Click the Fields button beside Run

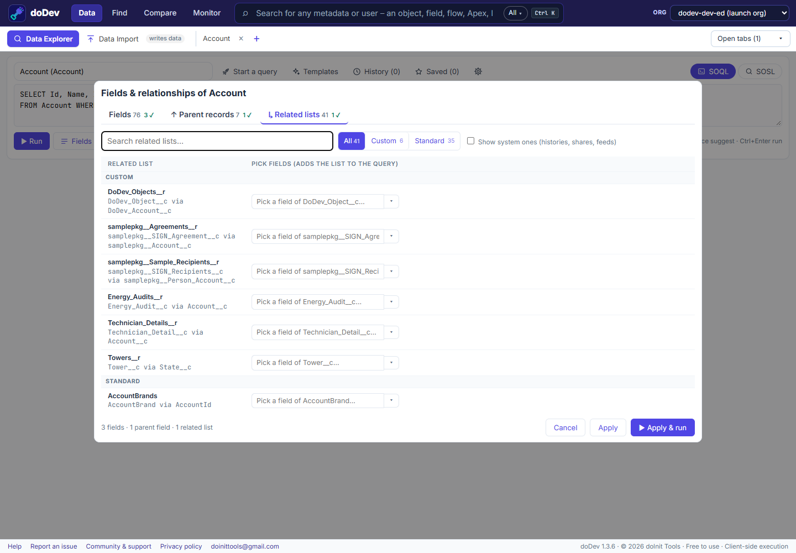pyautogui.click(x=76, y=141)
